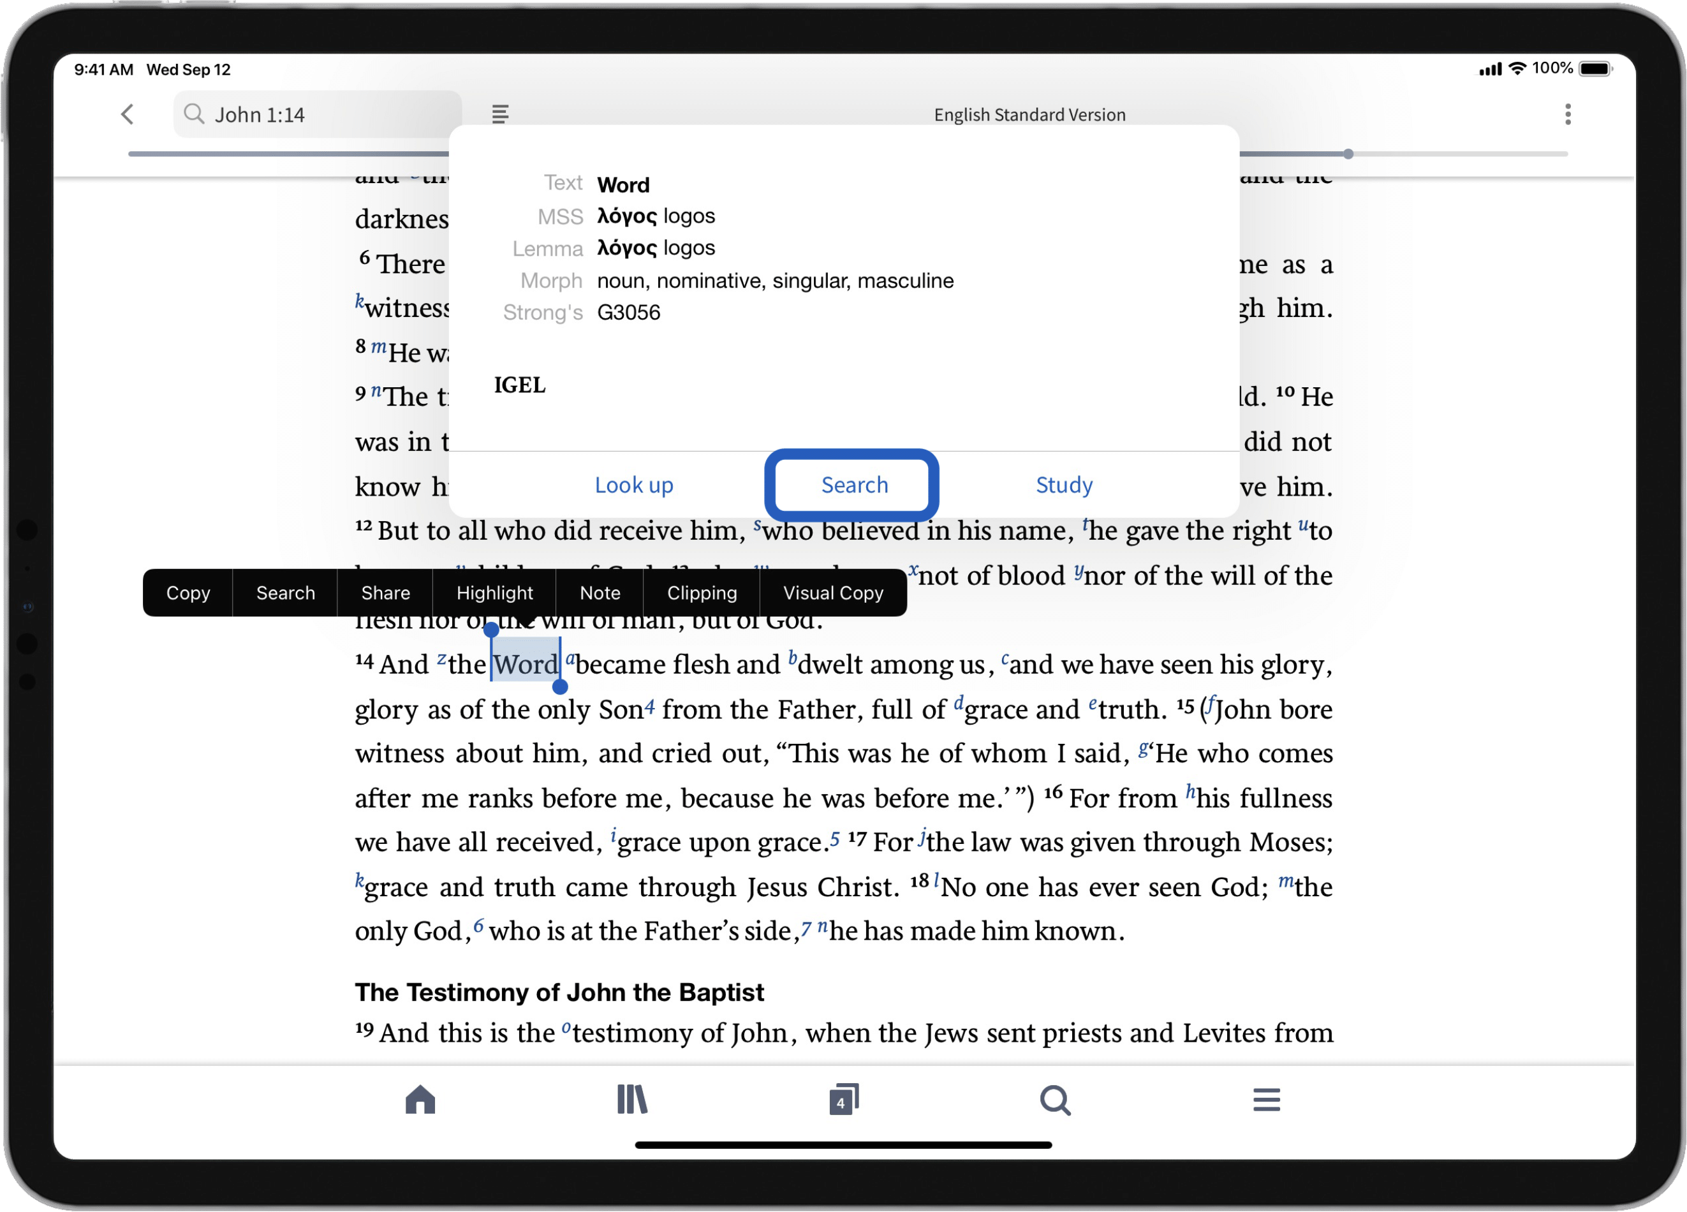
Task: Go to Home tab icon
Action: [x=420, y=1099]
